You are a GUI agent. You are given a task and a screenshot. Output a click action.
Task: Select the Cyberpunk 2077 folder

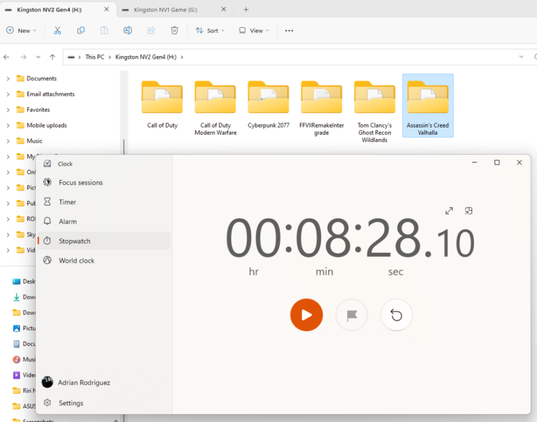pyautogui.click(x=268, y=105)
